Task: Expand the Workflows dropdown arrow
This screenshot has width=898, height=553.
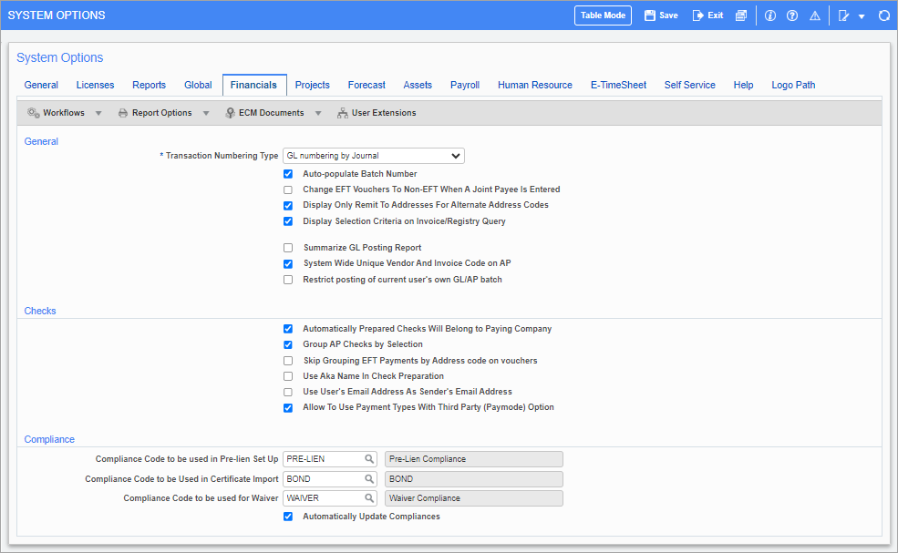Action: 97,112
